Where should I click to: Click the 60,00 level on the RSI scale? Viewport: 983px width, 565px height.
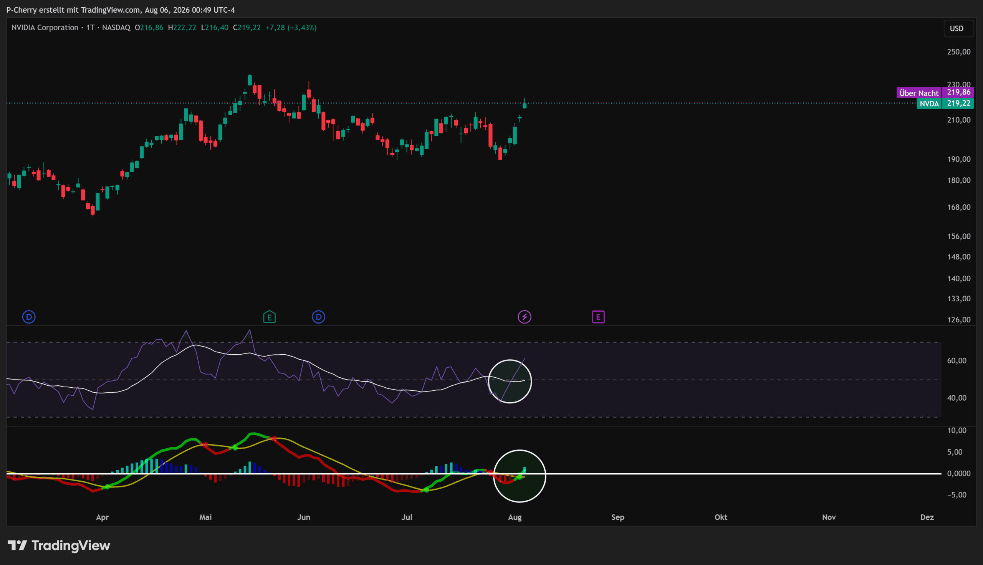(957, 361)
